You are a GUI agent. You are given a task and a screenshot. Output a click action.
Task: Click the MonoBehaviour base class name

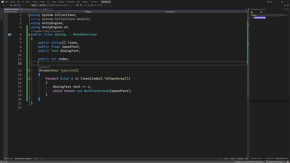(x=85, y=34)
